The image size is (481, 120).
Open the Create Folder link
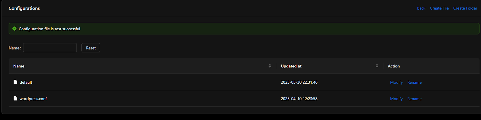[465, 8]
